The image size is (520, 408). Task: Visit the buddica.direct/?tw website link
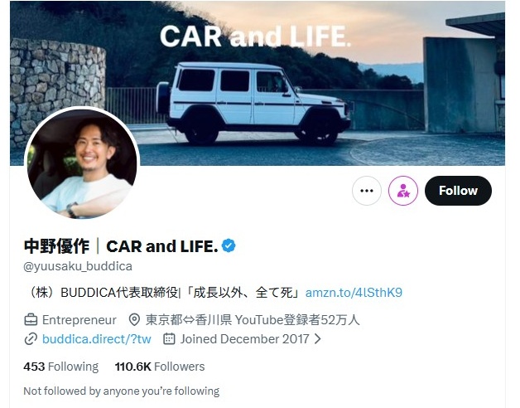[x=97, y=339]
